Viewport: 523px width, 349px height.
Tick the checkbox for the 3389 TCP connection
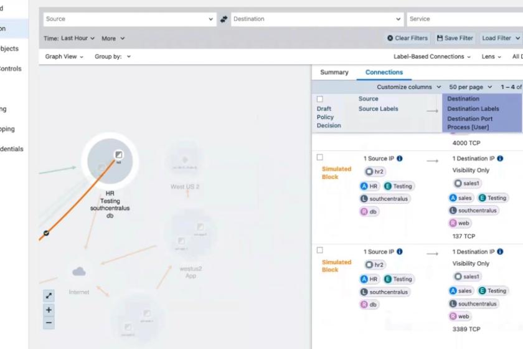320,250
